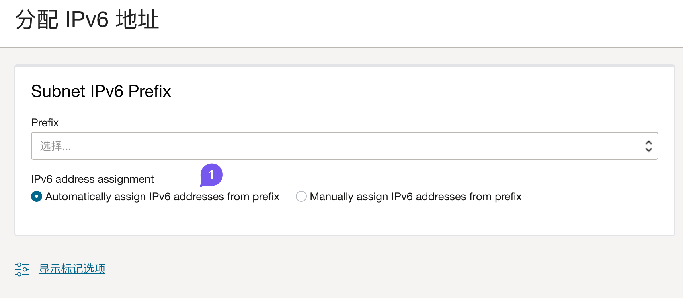Click the up-down chevron in Prefix field
The height and width of the screenshot is (298, 683).
tap(648, 146)
